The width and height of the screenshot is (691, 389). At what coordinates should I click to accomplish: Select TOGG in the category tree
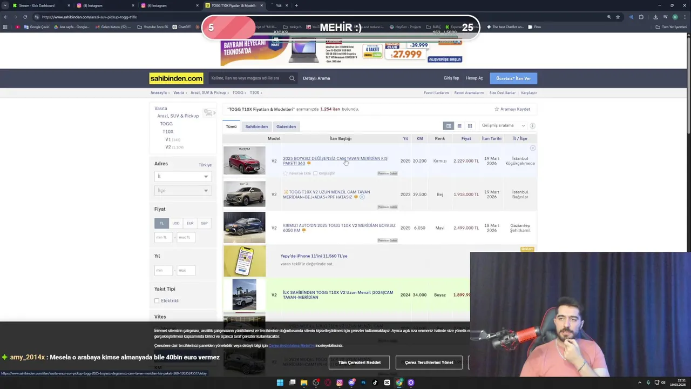coord(166,124)
